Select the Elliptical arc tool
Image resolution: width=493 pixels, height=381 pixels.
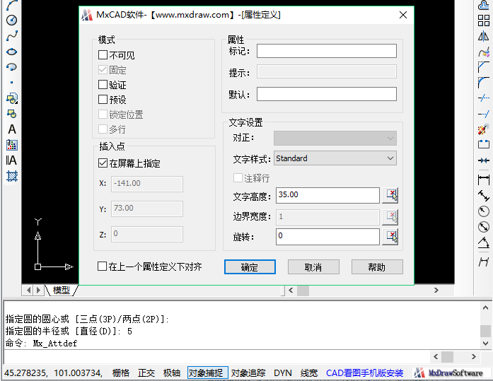[11, 67]
